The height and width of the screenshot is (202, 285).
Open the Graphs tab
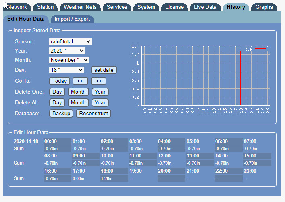click(264, 7)
